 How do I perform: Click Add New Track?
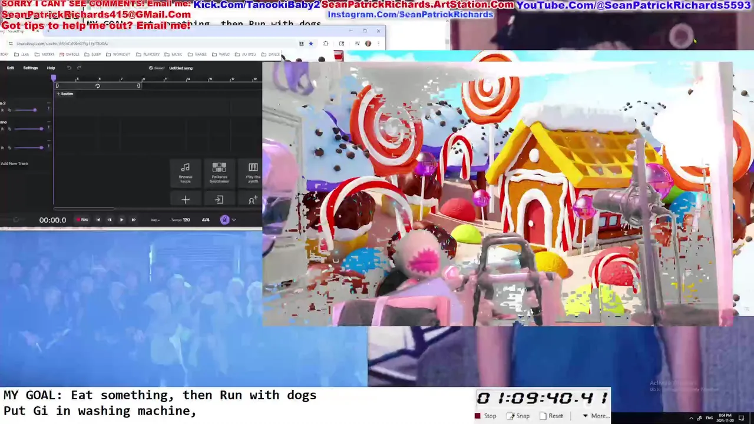(15, 164)
